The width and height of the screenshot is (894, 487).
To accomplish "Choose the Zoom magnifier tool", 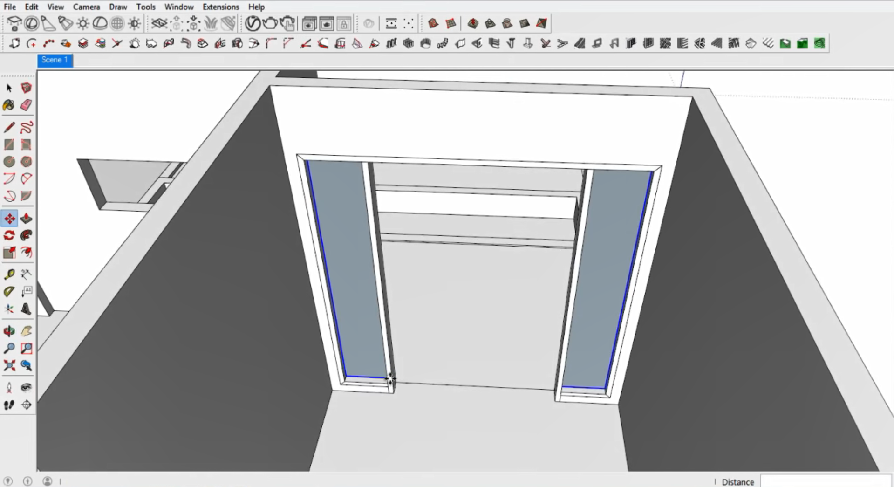I will 9,348.
